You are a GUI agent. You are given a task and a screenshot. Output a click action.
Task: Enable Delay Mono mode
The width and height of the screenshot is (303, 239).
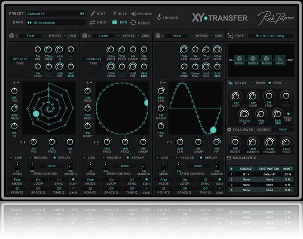[x=252, y=83]
